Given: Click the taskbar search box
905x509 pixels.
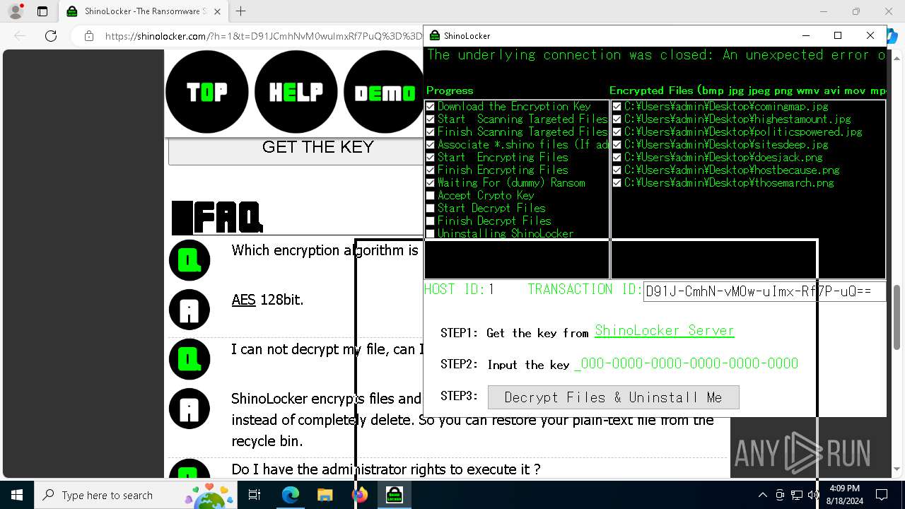Looking at the screenshot, I should [136, 495].
